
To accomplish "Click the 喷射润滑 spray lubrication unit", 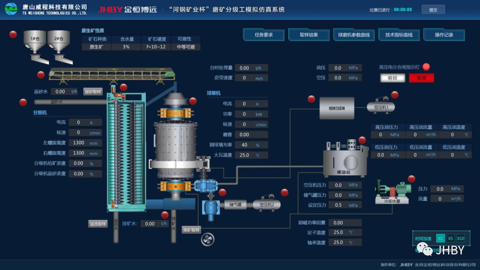I will tap(337, 108).
